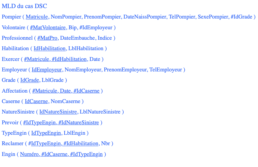The image size is (258, 167).
Task: Click underlined Matricule key in the Pompier line
Action: (37, 17)
